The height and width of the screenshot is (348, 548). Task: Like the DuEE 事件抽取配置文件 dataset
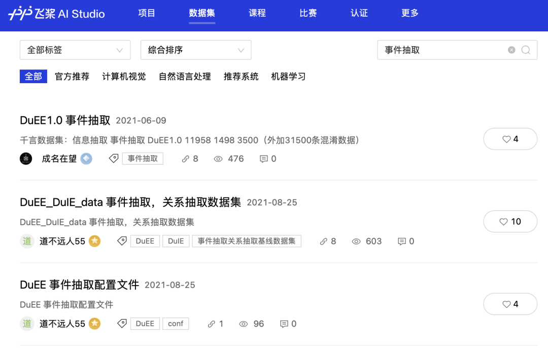coord(510,304)
